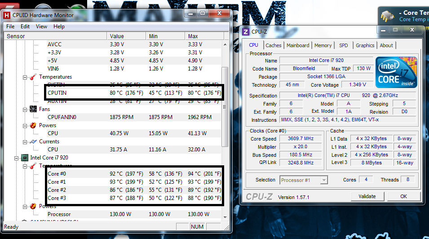Open the View menu in HWMonitor

pos(41,27)
